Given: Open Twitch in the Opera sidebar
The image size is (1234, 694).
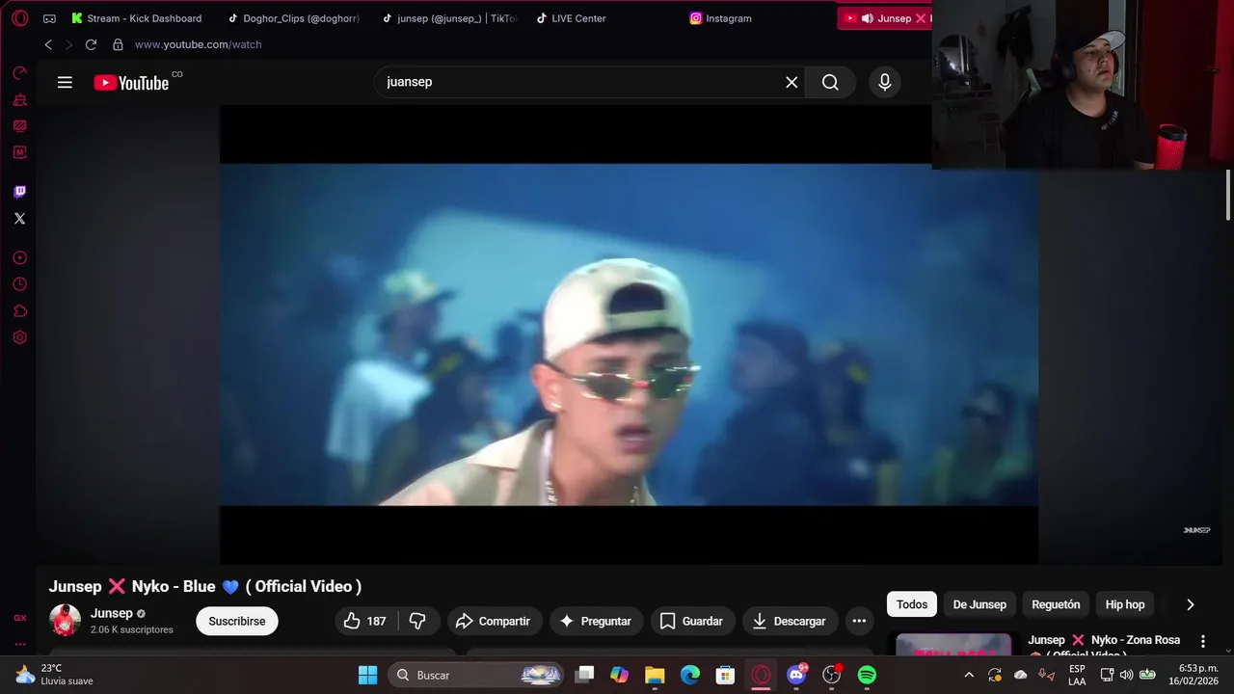Looking at the screenshot, I should coord(19,192).
